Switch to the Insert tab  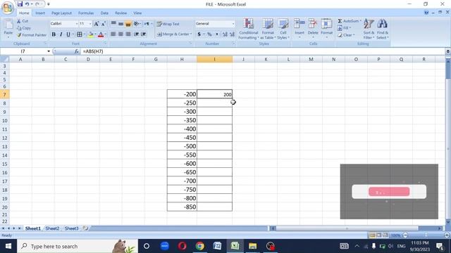coord(40,13)
